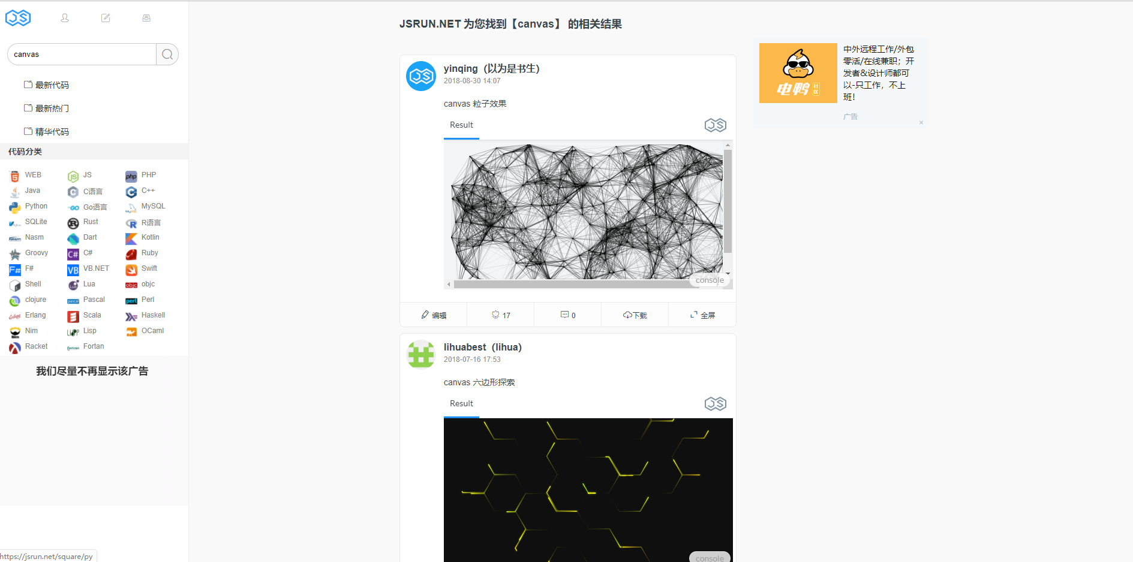Screen dimensions: 1133x562
Task: Open the 精华代码 folder item
Action: (47, 132)
